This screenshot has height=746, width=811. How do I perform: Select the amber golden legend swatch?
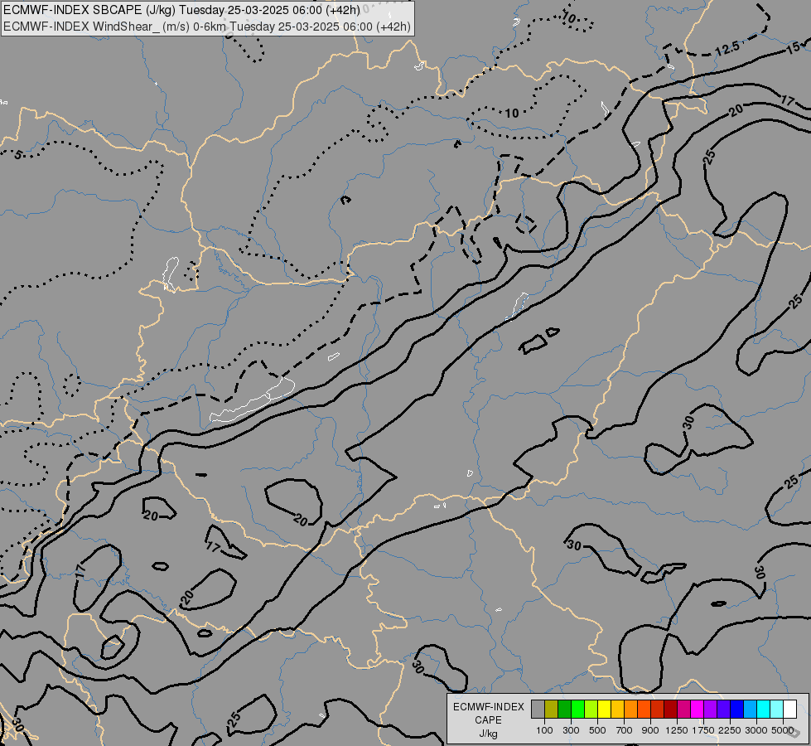617,709
